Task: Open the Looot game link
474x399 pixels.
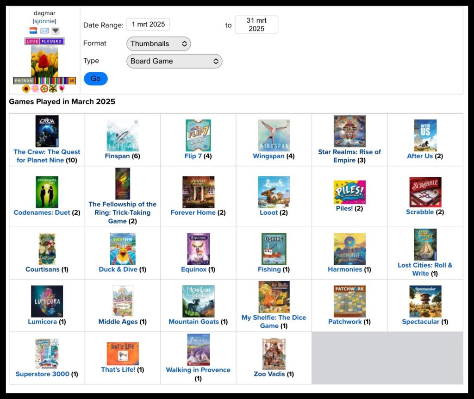Action: point(268,212)
